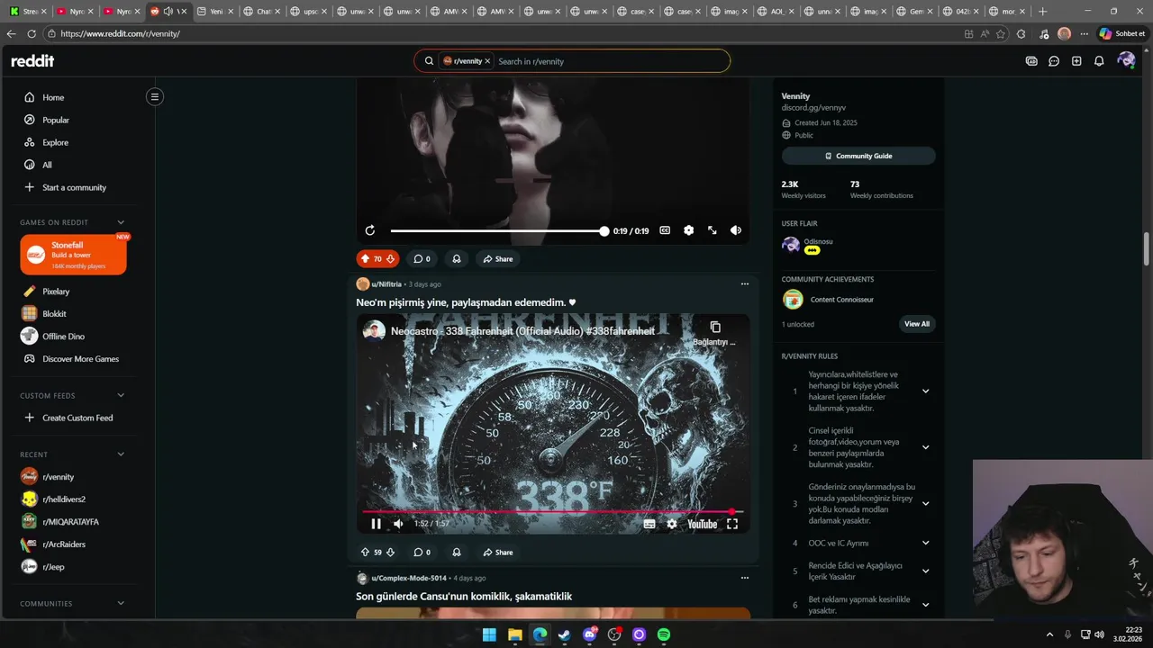This screenshot has height=648, width=1153.
Task: Open comments on the 70-vote post
Action: tap(422, 258)
